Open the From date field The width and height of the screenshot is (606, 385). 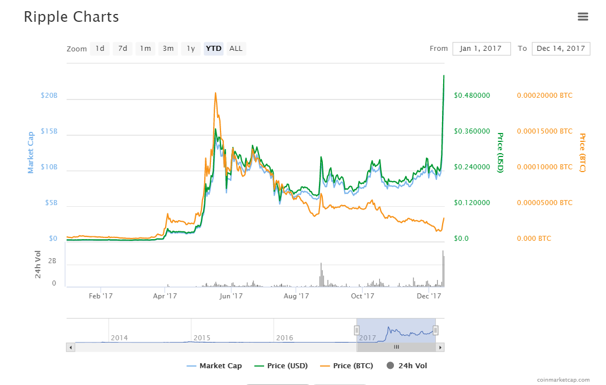[481, 49]
